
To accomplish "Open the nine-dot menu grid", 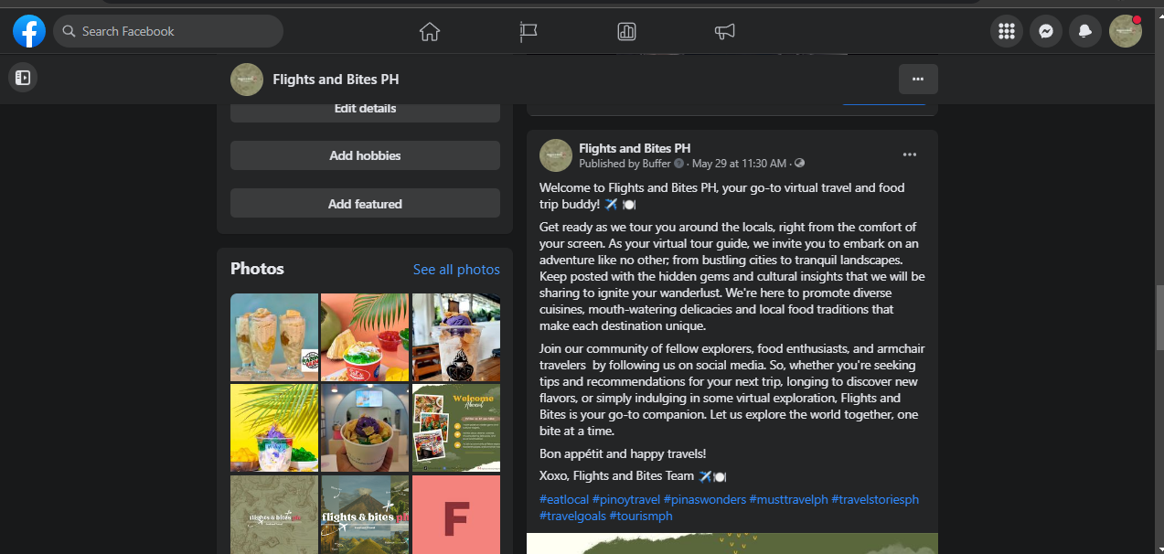I will pyautogui.click(x=1007, y=31).
